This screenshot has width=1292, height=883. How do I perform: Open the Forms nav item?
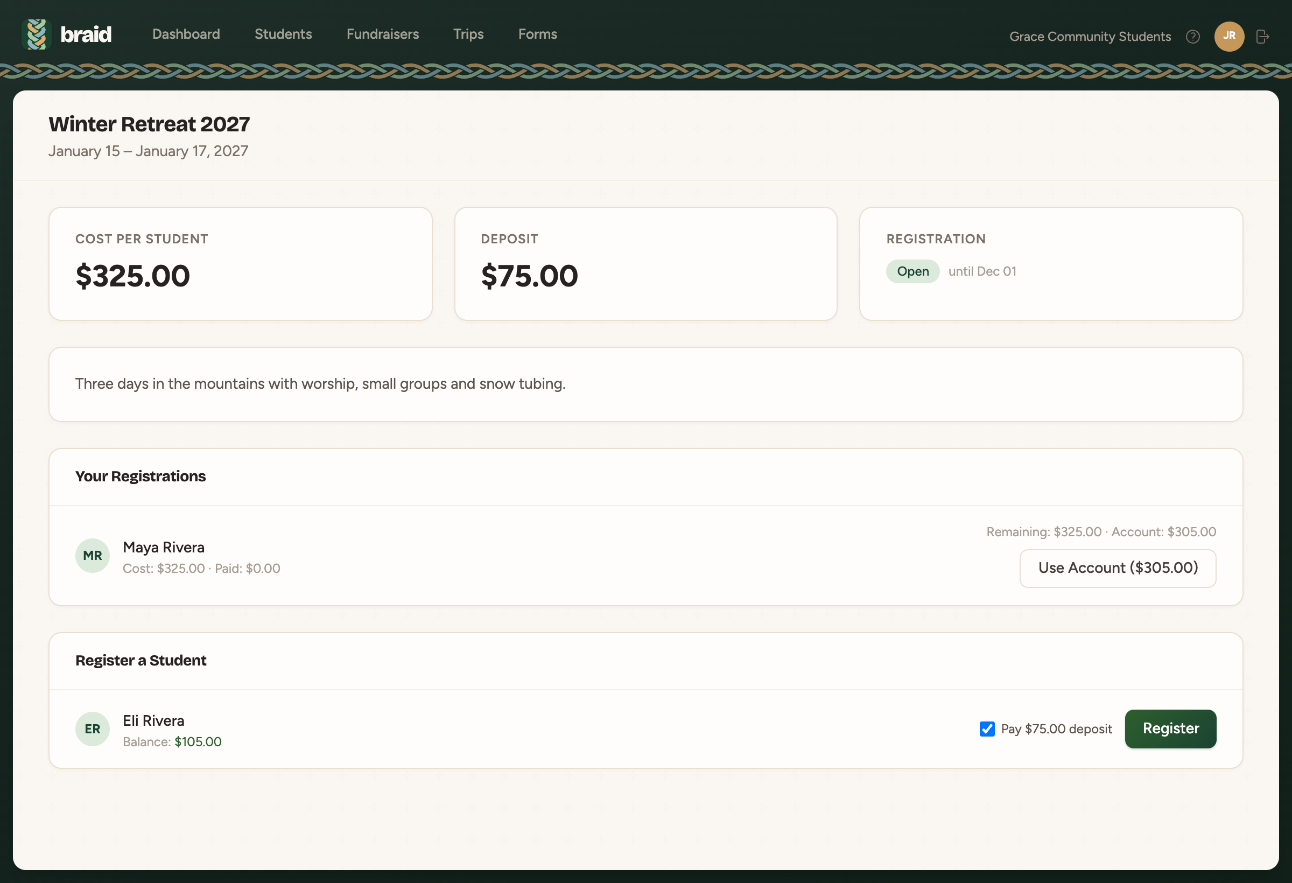538,34
